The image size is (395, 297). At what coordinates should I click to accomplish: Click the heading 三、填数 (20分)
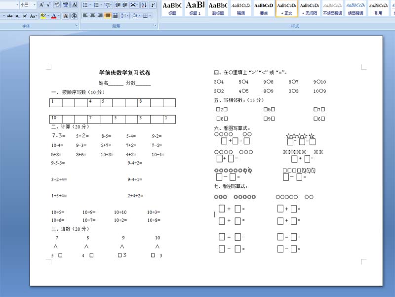click(x=70, y=229)
